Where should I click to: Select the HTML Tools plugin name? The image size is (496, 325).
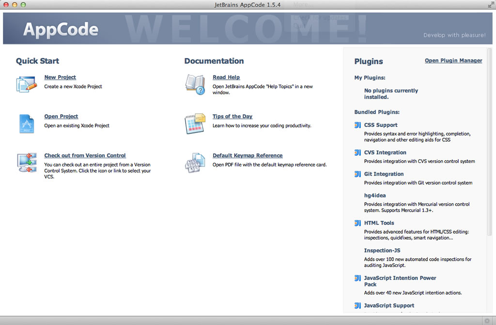click(379, 223)
